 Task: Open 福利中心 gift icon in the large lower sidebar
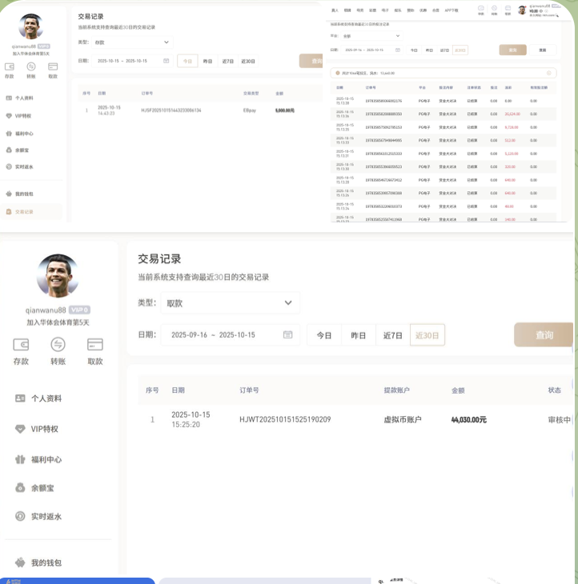point(20,459)
